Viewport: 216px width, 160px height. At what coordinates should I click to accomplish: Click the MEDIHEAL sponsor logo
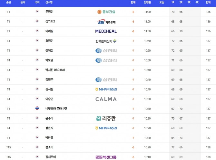(106, 31)
